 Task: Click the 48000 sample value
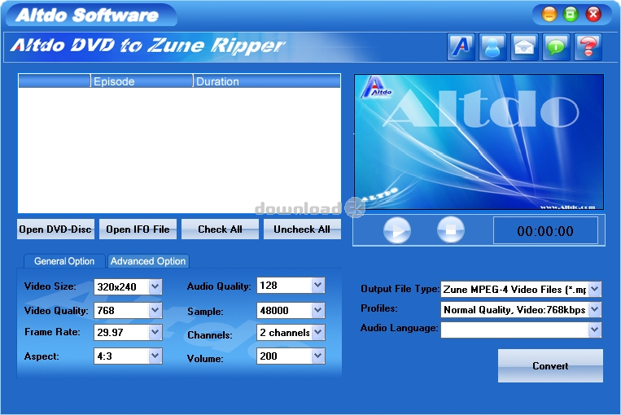pos(274,311)
